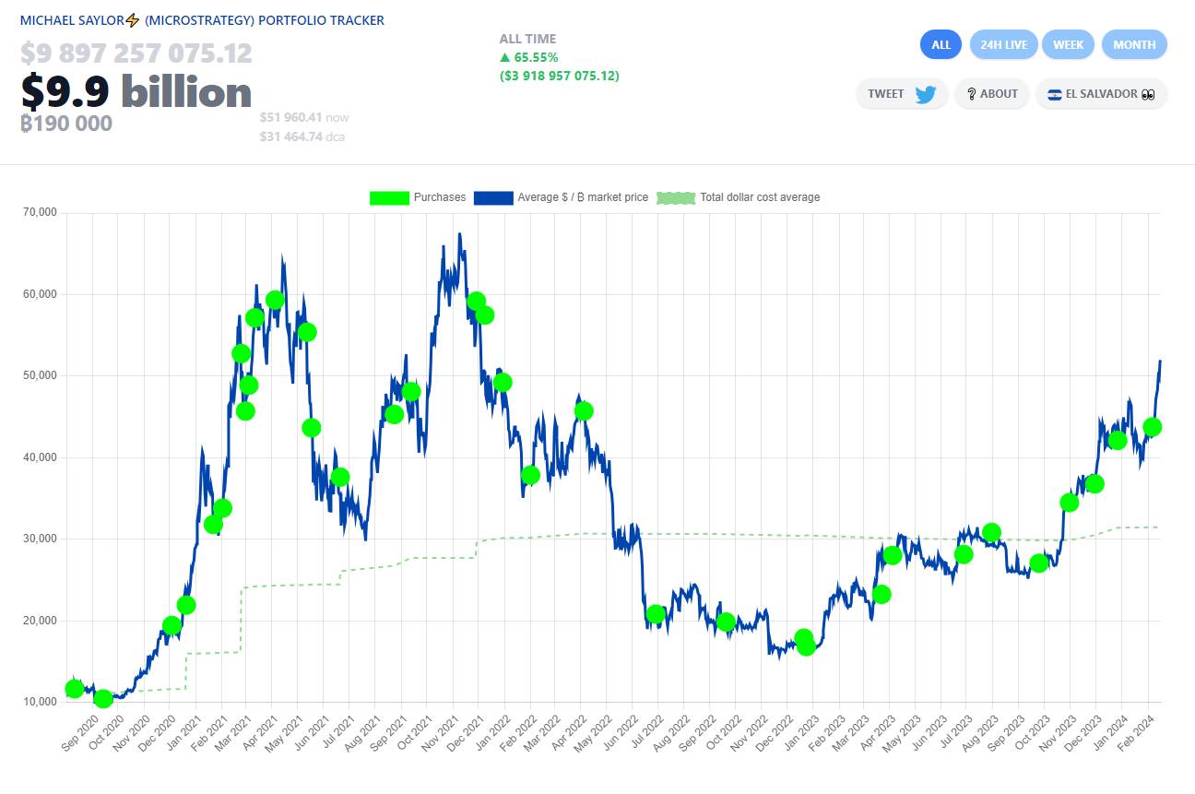Click the Michael Saylor portfolio tracker title

pyautogui.click(x=202, y=20)
